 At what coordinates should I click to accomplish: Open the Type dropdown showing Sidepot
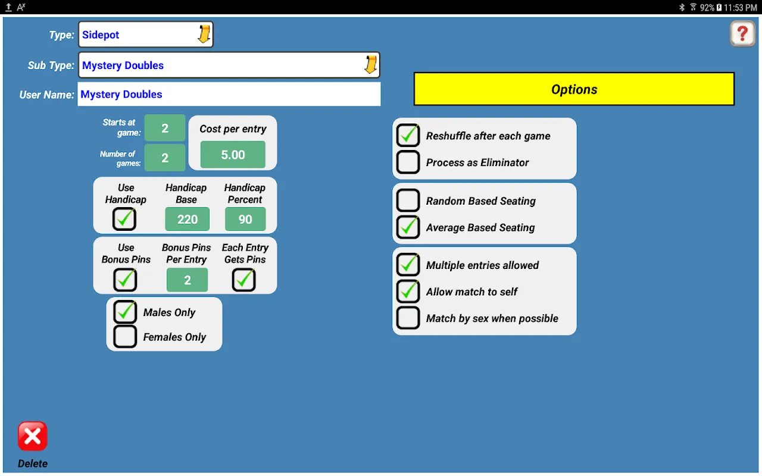click(146, 35)
